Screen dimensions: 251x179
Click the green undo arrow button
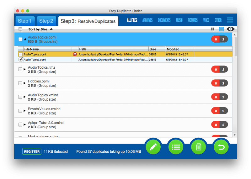[221, 147]
